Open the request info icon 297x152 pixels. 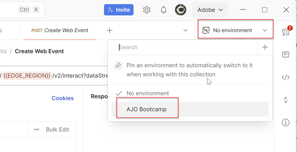coord(286,123)
